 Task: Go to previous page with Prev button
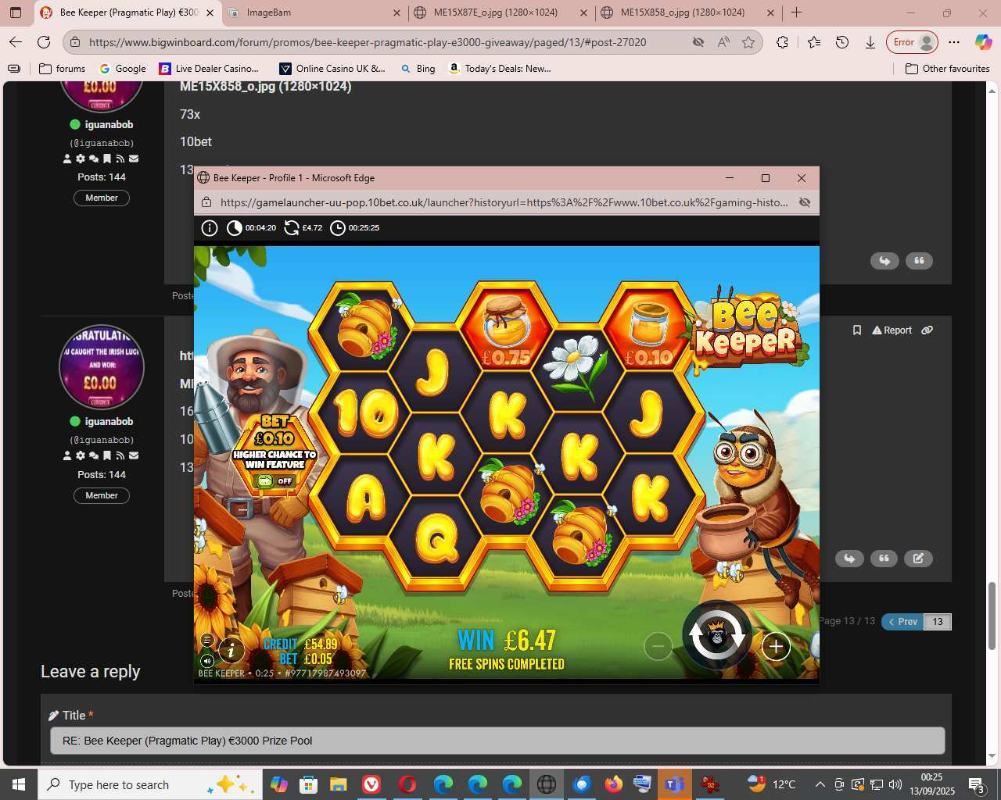coord(902,622)
